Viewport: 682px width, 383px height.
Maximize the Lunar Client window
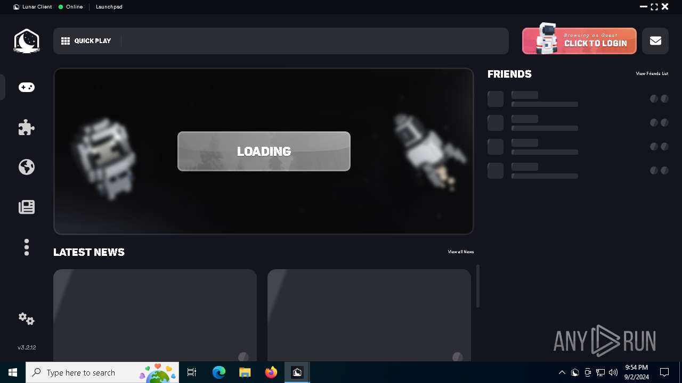(654, 7)
